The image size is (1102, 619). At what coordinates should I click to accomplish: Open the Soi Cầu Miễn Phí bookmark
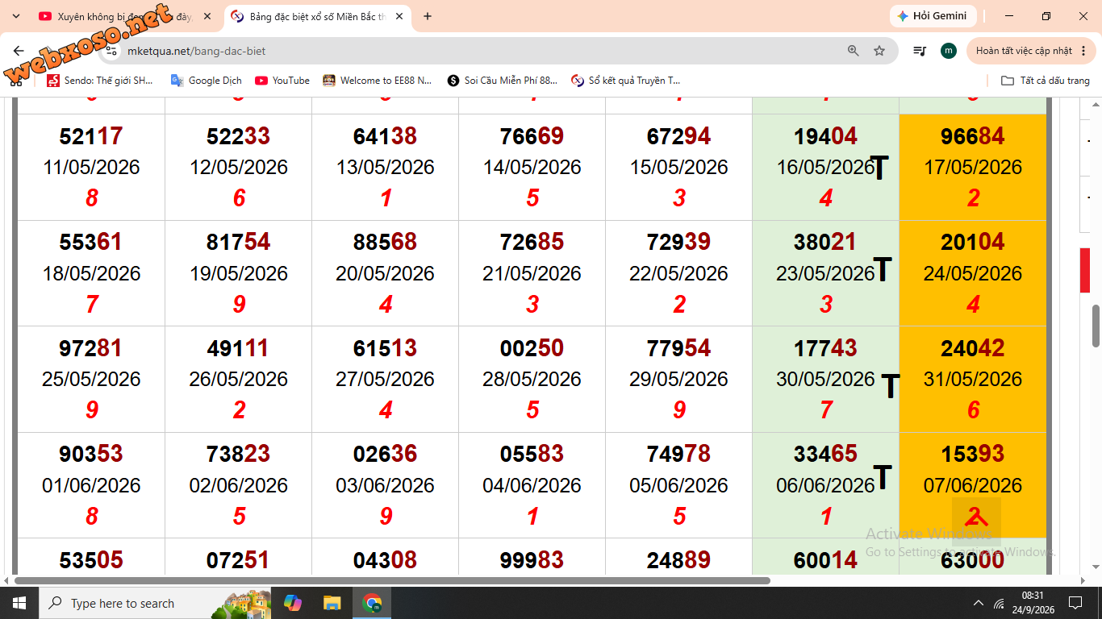pyautogui.click(x=503, y=81)
